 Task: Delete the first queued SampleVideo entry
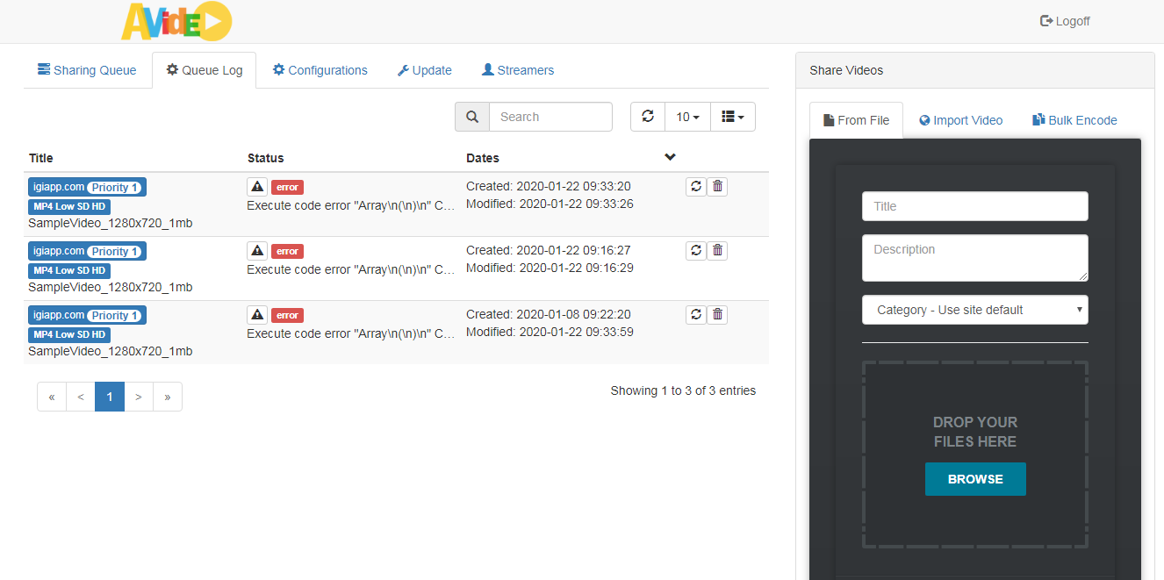coord(717,186)
